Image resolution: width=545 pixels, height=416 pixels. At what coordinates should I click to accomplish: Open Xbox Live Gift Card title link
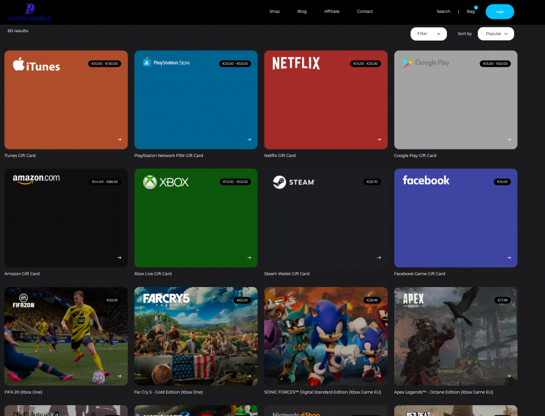(x=153, y=274)
